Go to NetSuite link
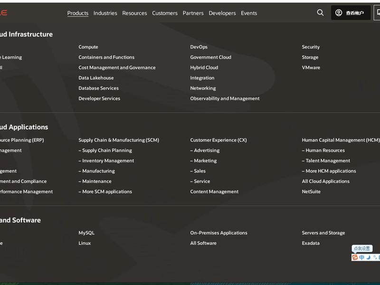 tap(311, 192)
